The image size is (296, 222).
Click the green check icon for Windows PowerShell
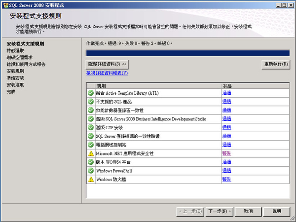click(91, 171)
